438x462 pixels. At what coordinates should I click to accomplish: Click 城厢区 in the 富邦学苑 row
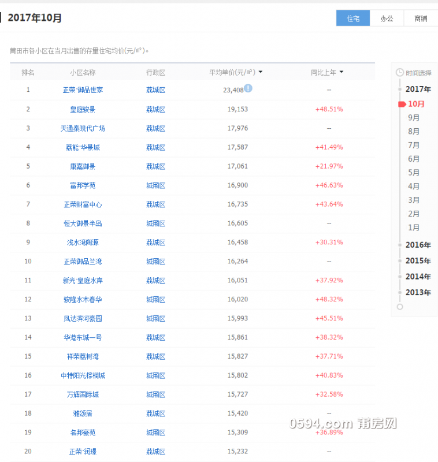pos(156,185)
